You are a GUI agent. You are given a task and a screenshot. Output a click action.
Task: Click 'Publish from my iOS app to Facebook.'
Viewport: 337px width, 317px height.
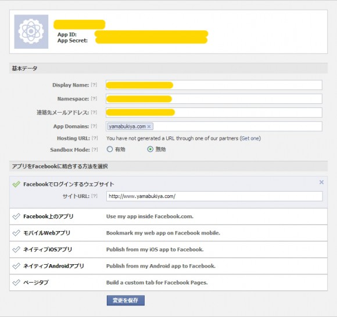pos(155,249)
